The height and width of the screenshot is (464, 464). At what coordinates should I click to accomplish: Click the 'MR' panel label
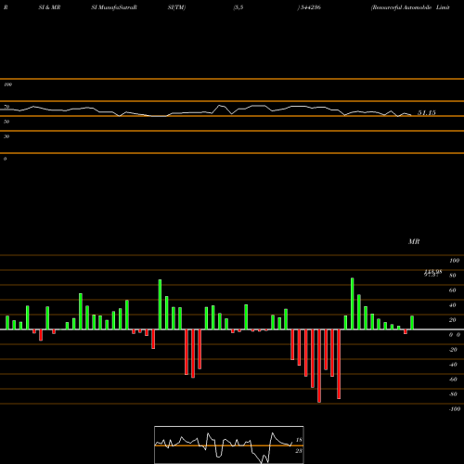coord(414,241)
